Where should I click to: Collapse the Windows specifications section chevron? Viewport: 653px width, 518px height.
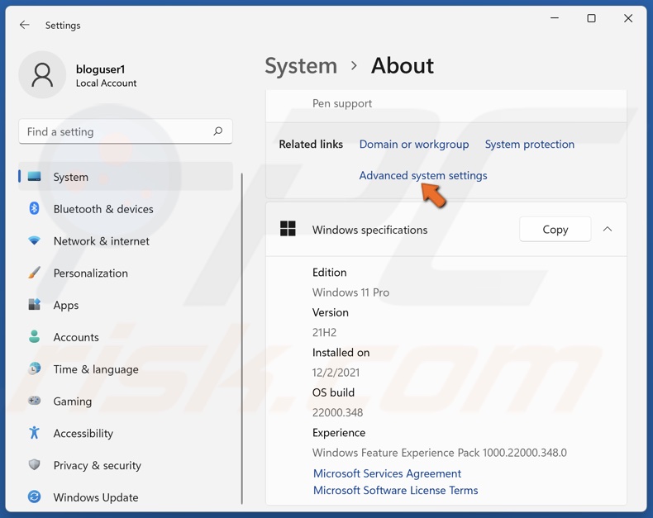pyautogui.click(x=608, y=229)
